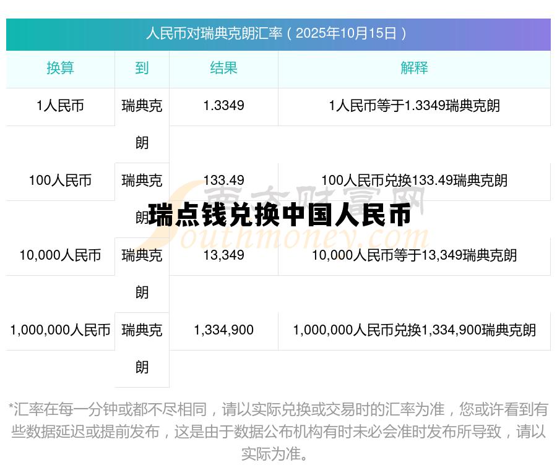
Task: Click the 100人民币 cell
Action: click(x=59, y=181)
